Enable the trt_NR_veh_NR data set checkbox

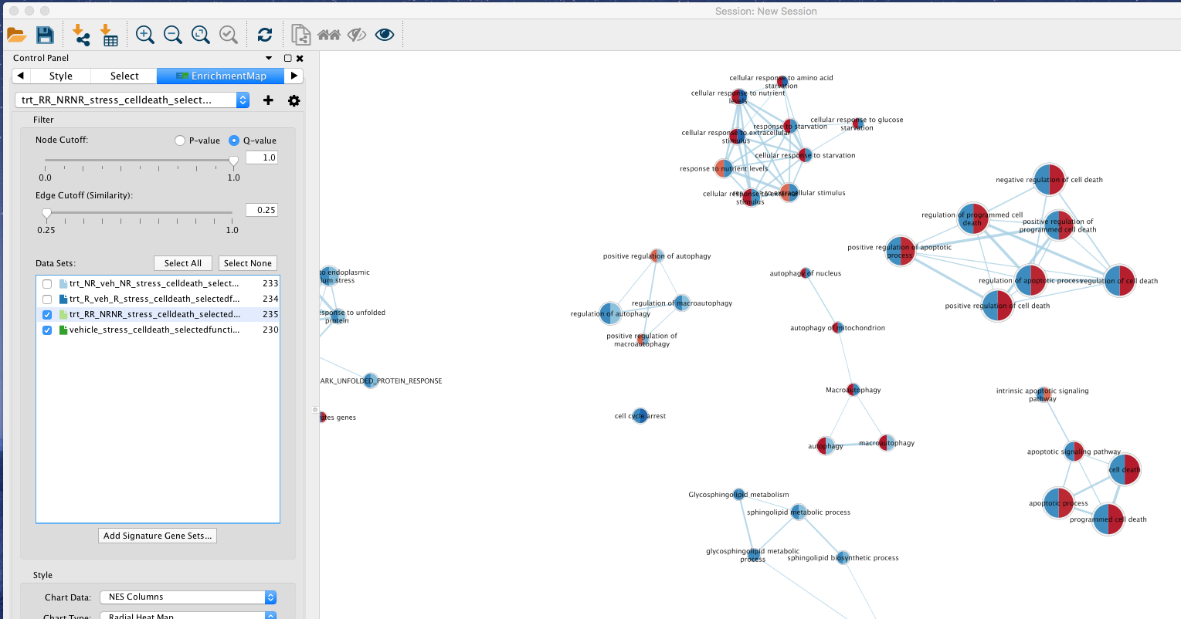[47, 283]
